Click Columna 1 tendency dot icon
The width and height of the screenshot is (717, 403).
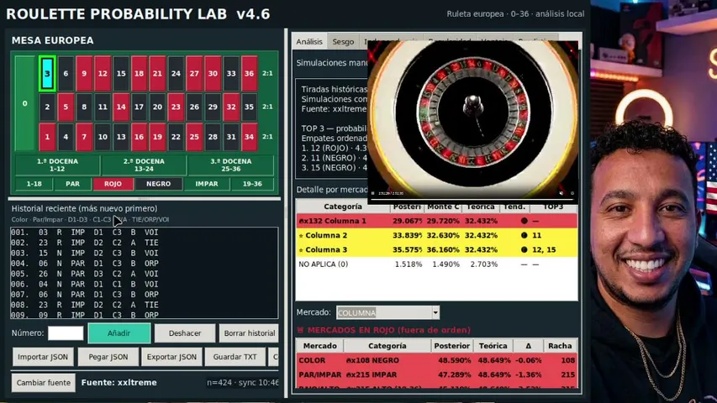(524, 221)
